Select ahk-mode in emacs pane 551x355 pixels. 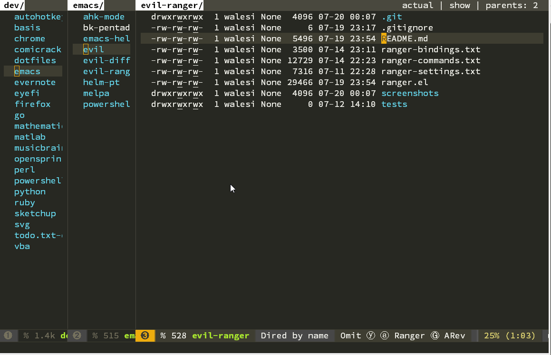click(x=104, y=17)
